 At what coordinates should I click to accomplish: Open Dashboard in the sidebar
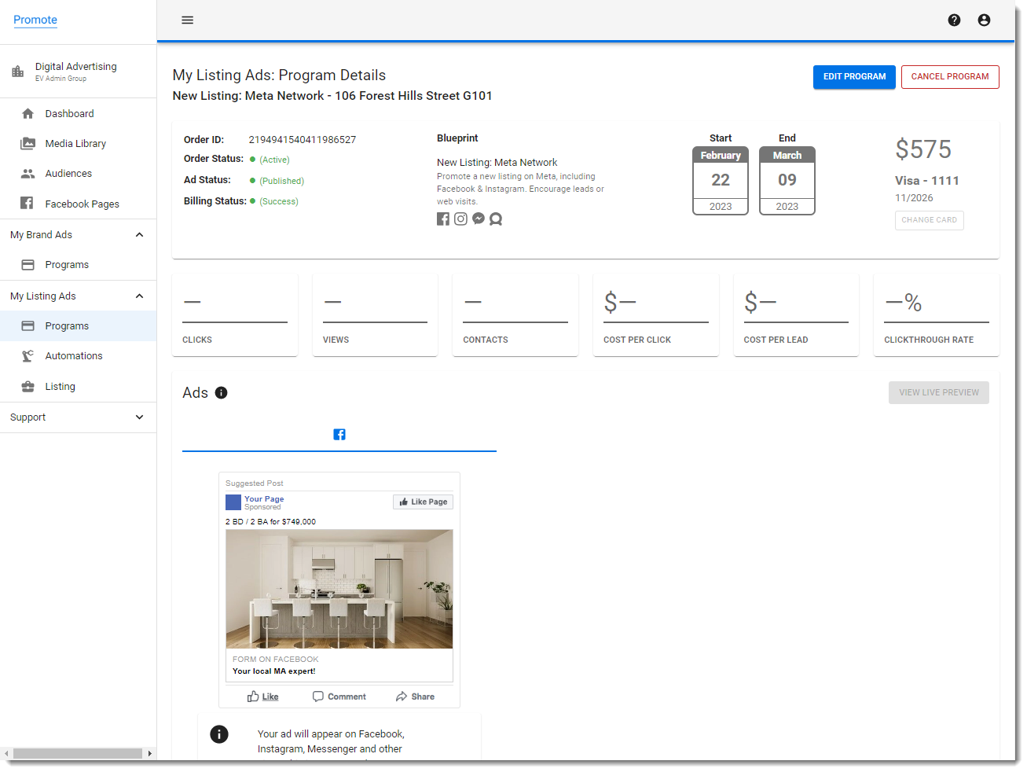tap(69, 114)
